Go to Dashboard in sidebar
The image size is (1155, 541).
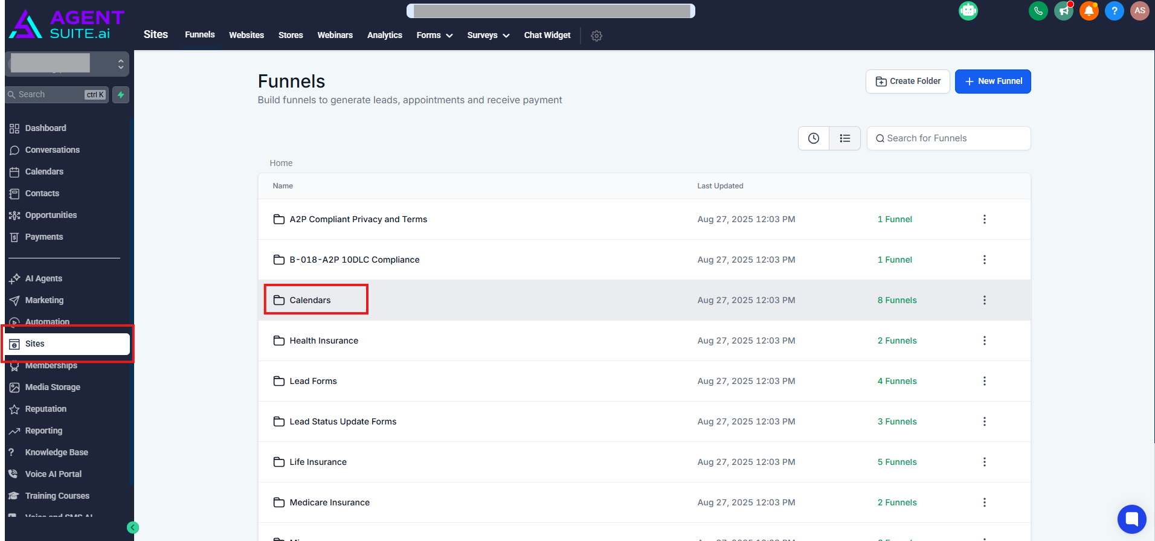46,128
